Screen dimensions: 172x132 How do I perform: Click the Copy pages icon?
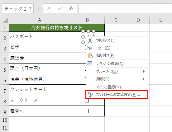90,48
